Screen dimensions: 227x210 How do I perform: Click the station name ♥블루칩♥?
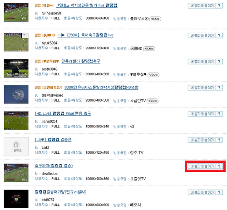click(138, 74)
